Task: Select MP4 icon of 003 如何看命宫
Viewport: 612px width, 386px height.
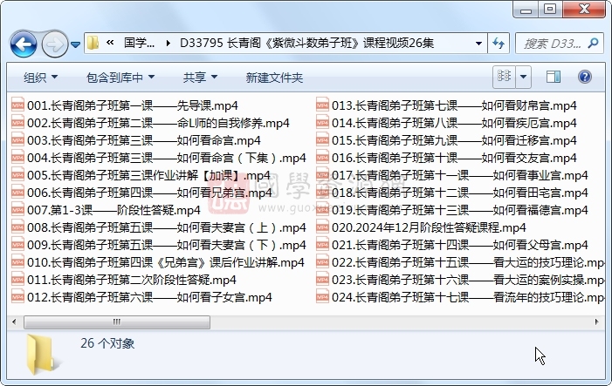Action: click(17, 140)
